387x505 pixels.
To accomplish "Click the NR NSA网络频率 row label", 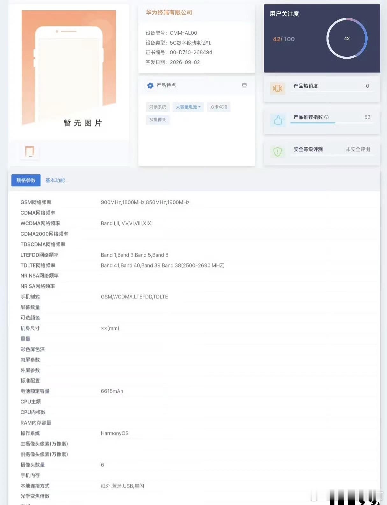I will click(x=39, y=275).
